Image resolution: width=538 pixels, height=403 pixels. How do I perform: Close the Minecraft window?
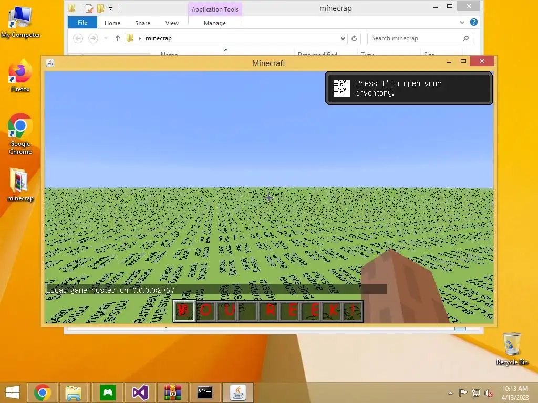click(x=482, y=61)
